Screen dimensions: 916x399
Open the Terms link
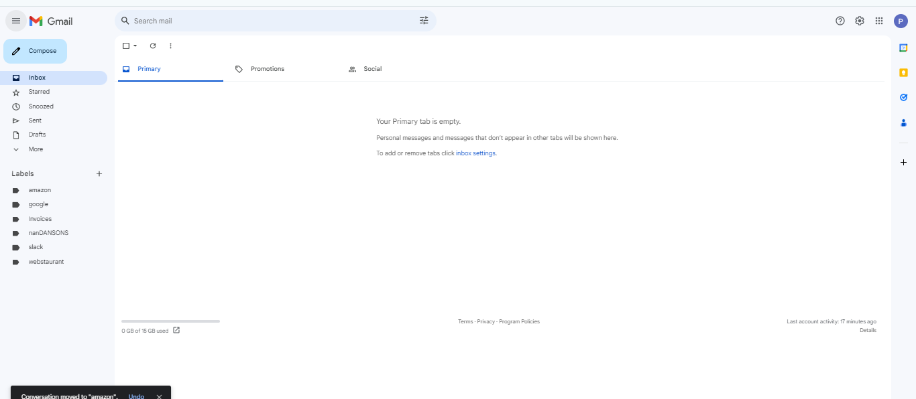pos(465,321)
